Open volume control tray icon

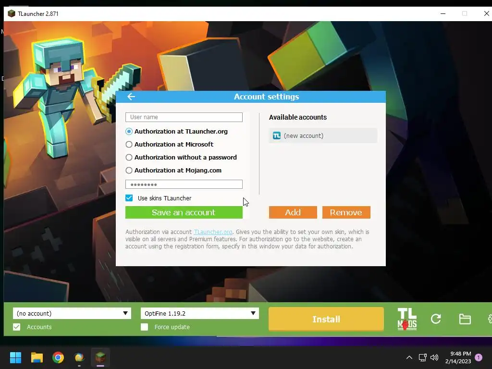pyautogui.click(x=434, y=357)
